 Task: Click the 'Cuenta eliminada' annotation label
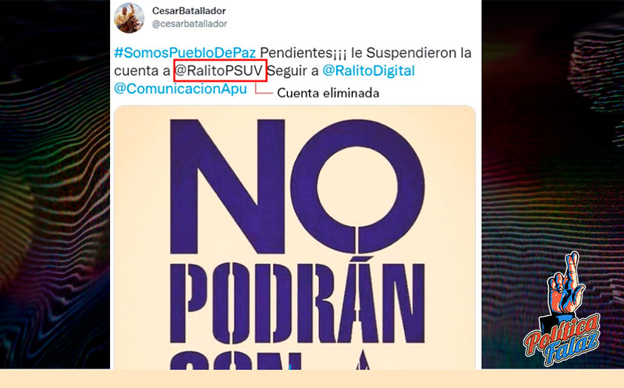[x=328, y=93]
